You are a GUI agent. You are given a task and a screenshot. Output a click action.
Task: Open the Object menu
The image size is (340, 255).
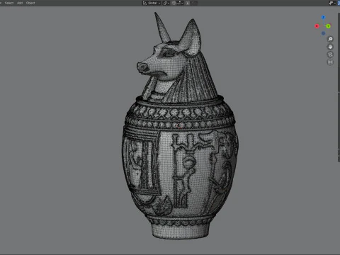(30, 3)
